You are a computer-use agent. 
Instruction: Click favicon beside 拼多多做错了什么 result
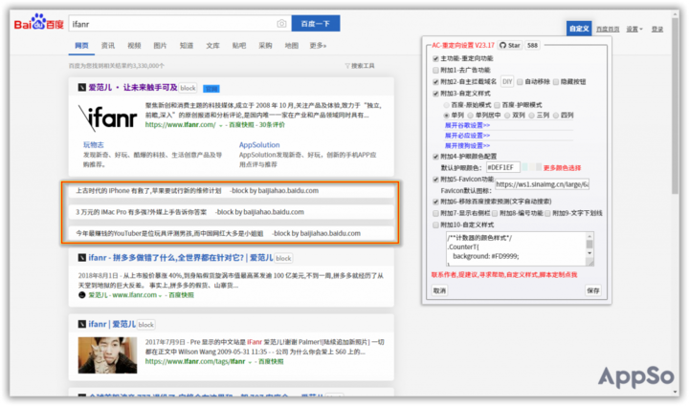click(x=81, y=258)
